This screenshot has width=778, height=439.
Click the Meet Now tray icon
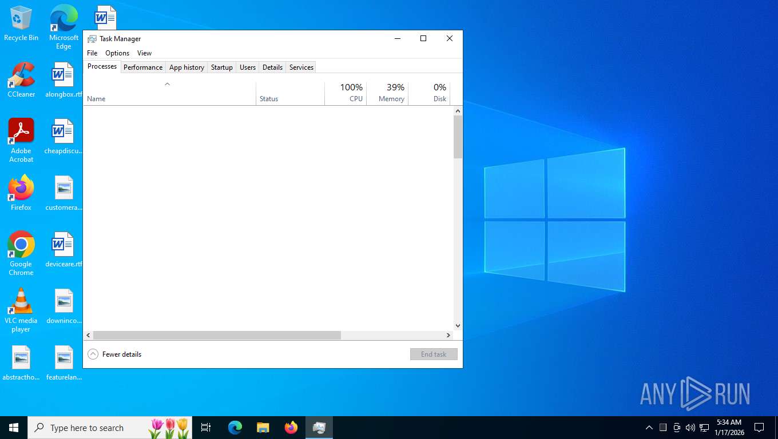[677, 428]
